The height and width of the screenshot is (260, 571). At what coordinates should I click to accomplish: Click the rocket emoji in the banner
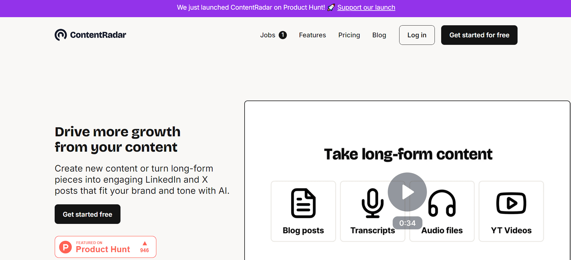[x=331, y=7]
